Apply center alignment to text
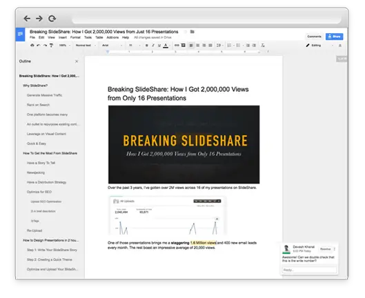The height and width of the screenshot is (298, 365). pos(197,45)
